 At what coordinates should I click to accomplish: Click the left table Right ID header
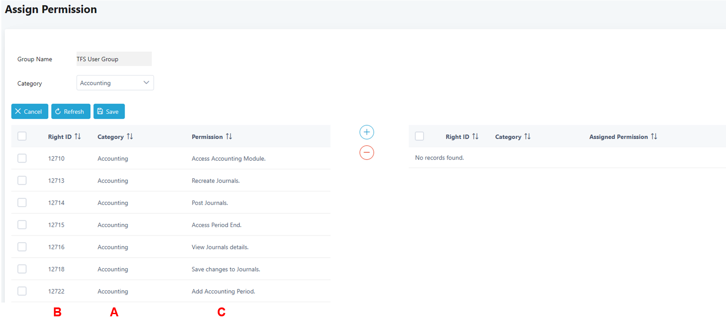click(60, 137)
